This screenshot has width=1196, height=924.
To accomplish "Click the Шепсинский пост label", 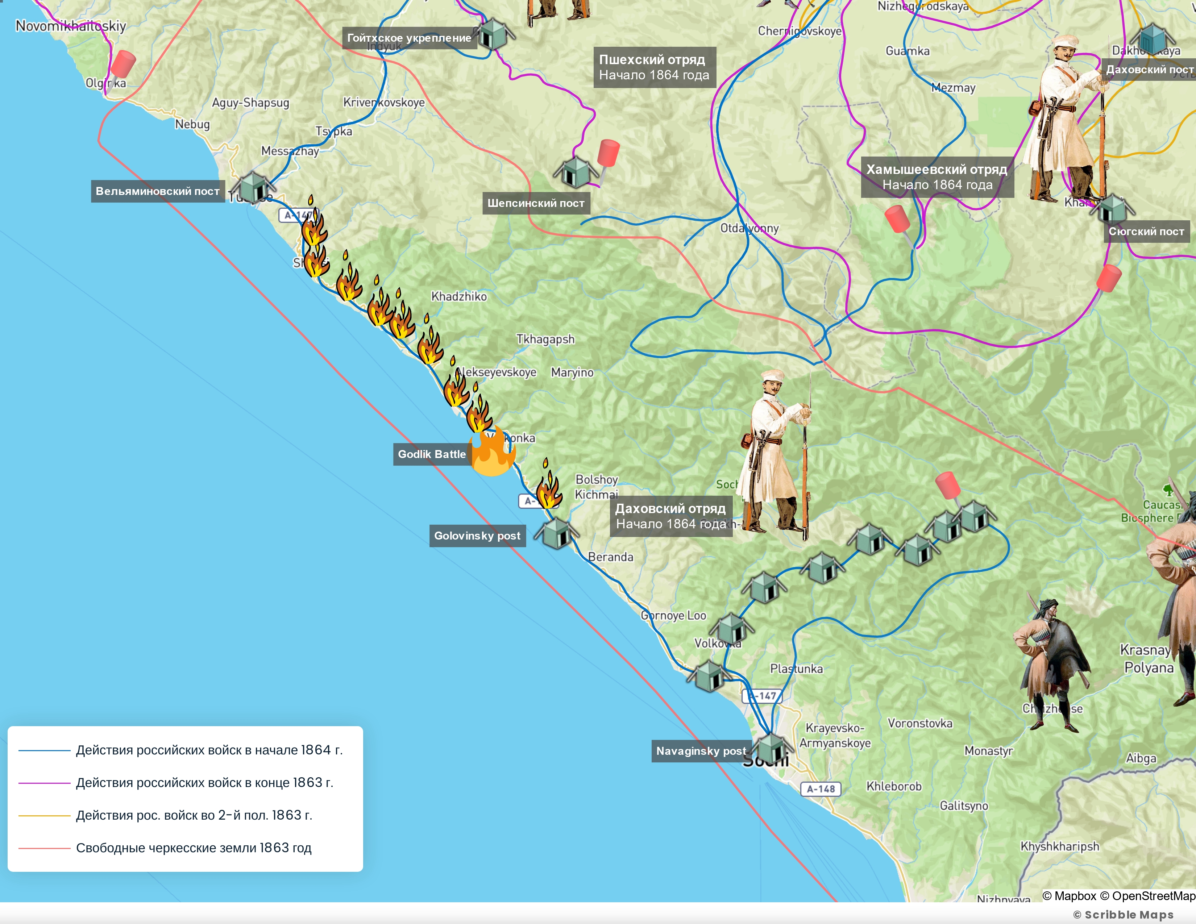I will (x=536, y=203).
